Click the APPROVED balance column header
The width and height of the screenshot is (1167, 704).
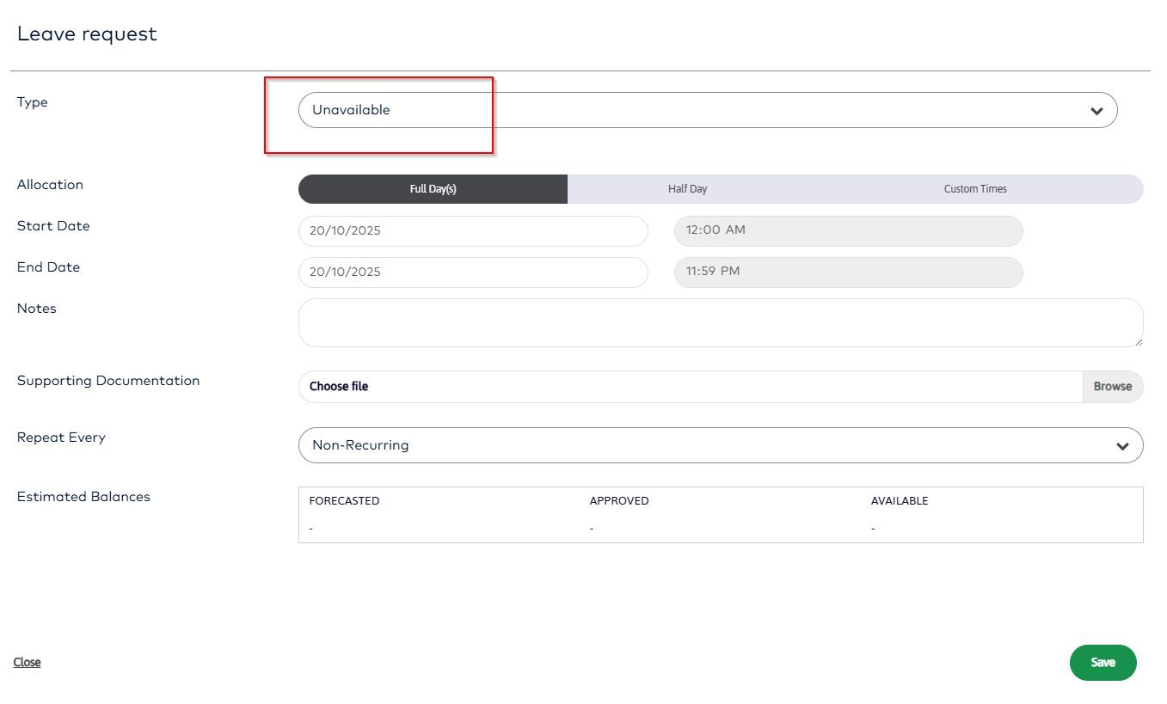619,501
